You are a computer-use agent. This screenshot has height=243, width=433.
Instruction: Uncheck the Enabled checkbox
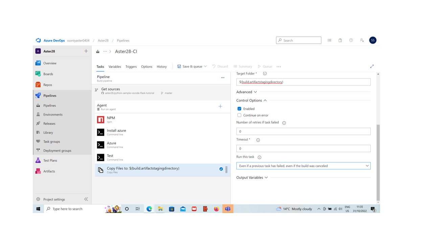coord(240,109)
